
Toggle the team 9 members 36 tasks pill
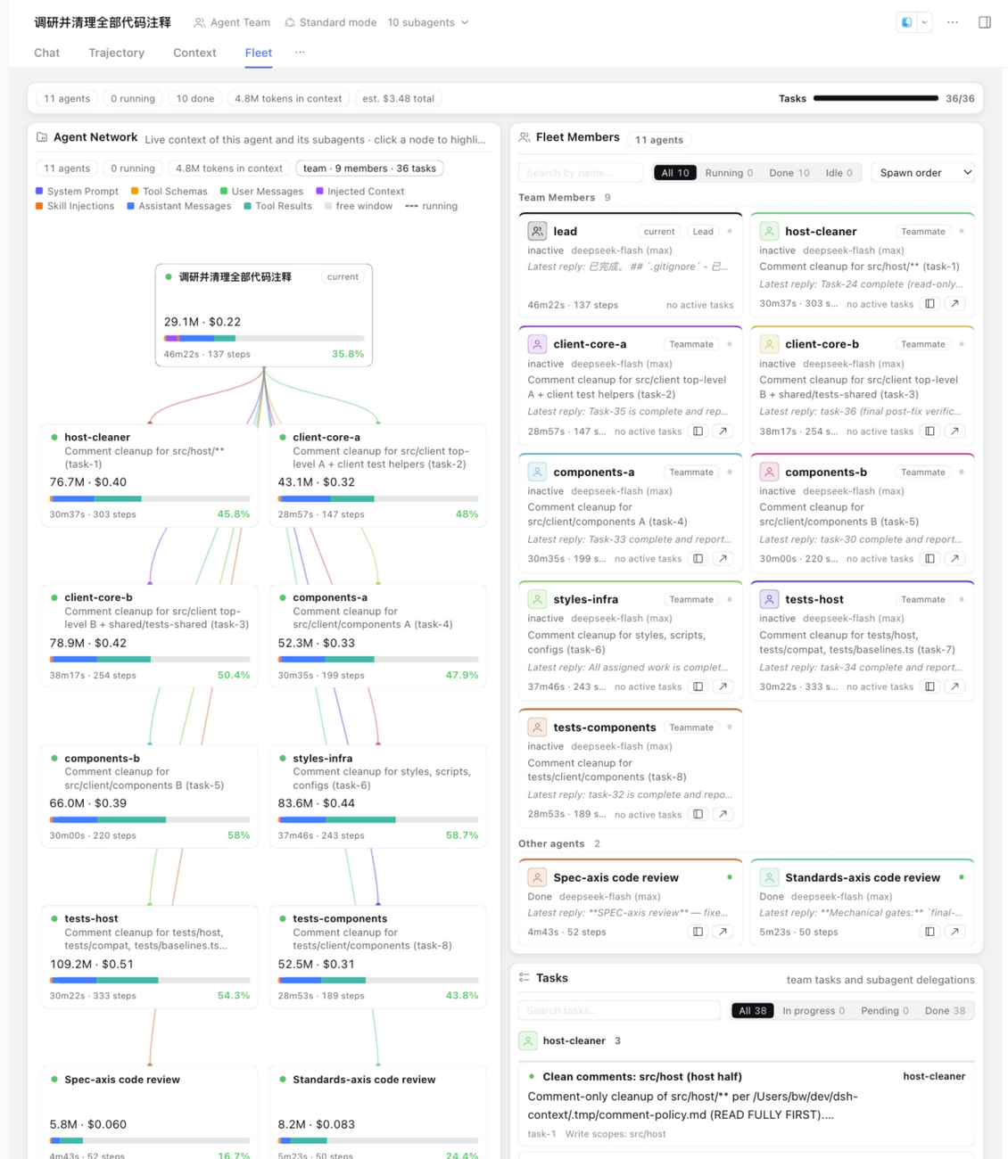click(x=369, y=169)
